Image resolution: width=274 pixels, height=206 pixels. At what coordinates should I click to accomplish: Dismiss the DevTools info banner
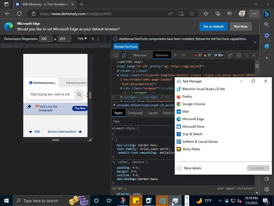coord(255,42)
